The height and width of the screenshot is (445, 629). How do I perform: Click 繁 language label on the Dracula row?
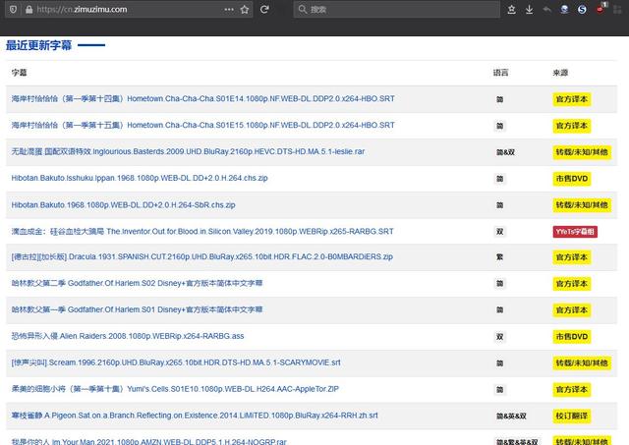(500, 257)
